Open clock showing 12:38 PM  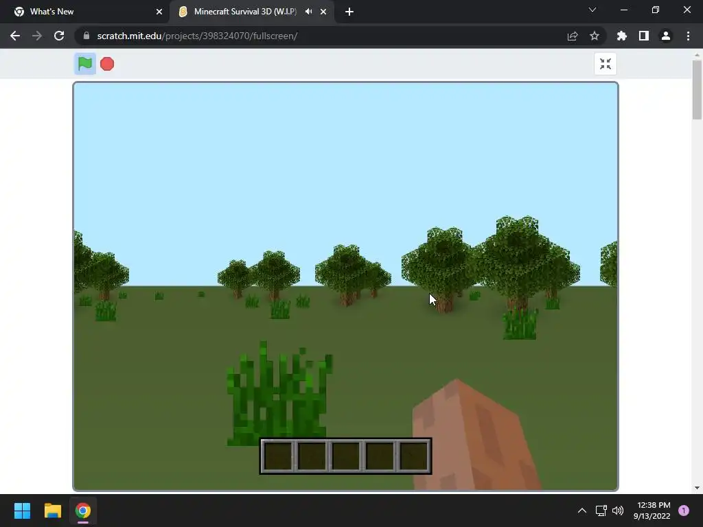[x=652, y=511]
